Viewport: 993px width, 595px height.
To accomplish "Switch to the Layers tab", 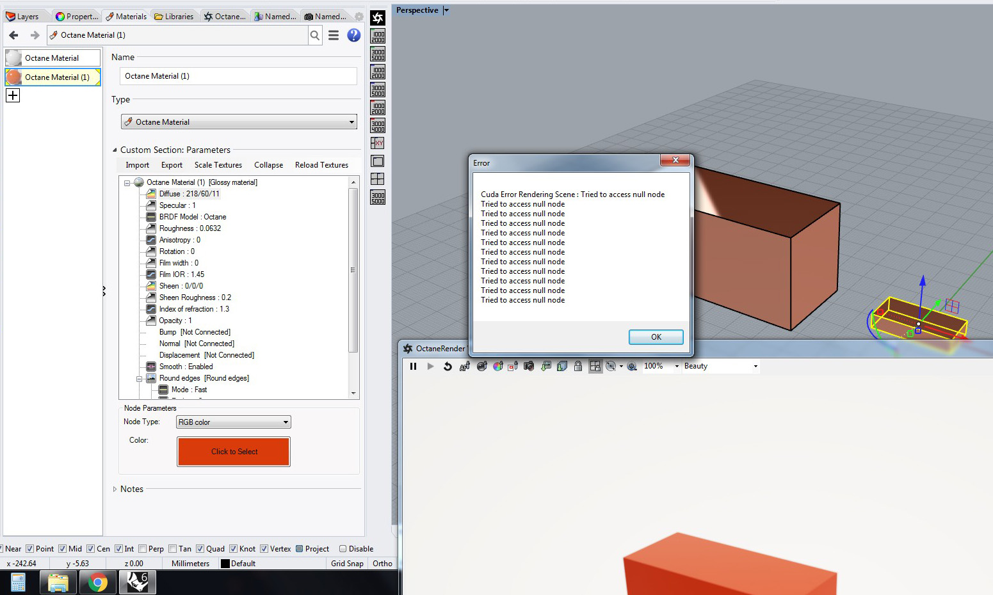I will (22, 17).
